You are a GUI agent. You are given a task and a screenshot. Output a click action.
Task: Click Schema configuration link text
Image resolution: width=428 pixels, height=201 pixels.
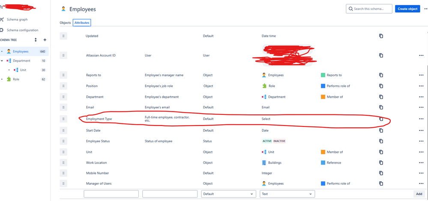(22, 30)
